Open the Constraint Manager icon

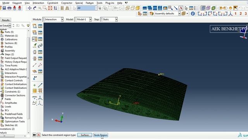click(x=40, y=39)
